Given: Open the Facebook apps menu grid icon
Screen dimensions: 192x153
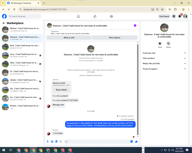Looking at the screenshot, I should pyautogui.click(x=174, y=16).
